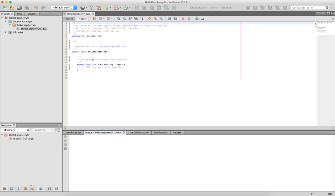Toggle Rectangular Selection icon

coord(142,19)
